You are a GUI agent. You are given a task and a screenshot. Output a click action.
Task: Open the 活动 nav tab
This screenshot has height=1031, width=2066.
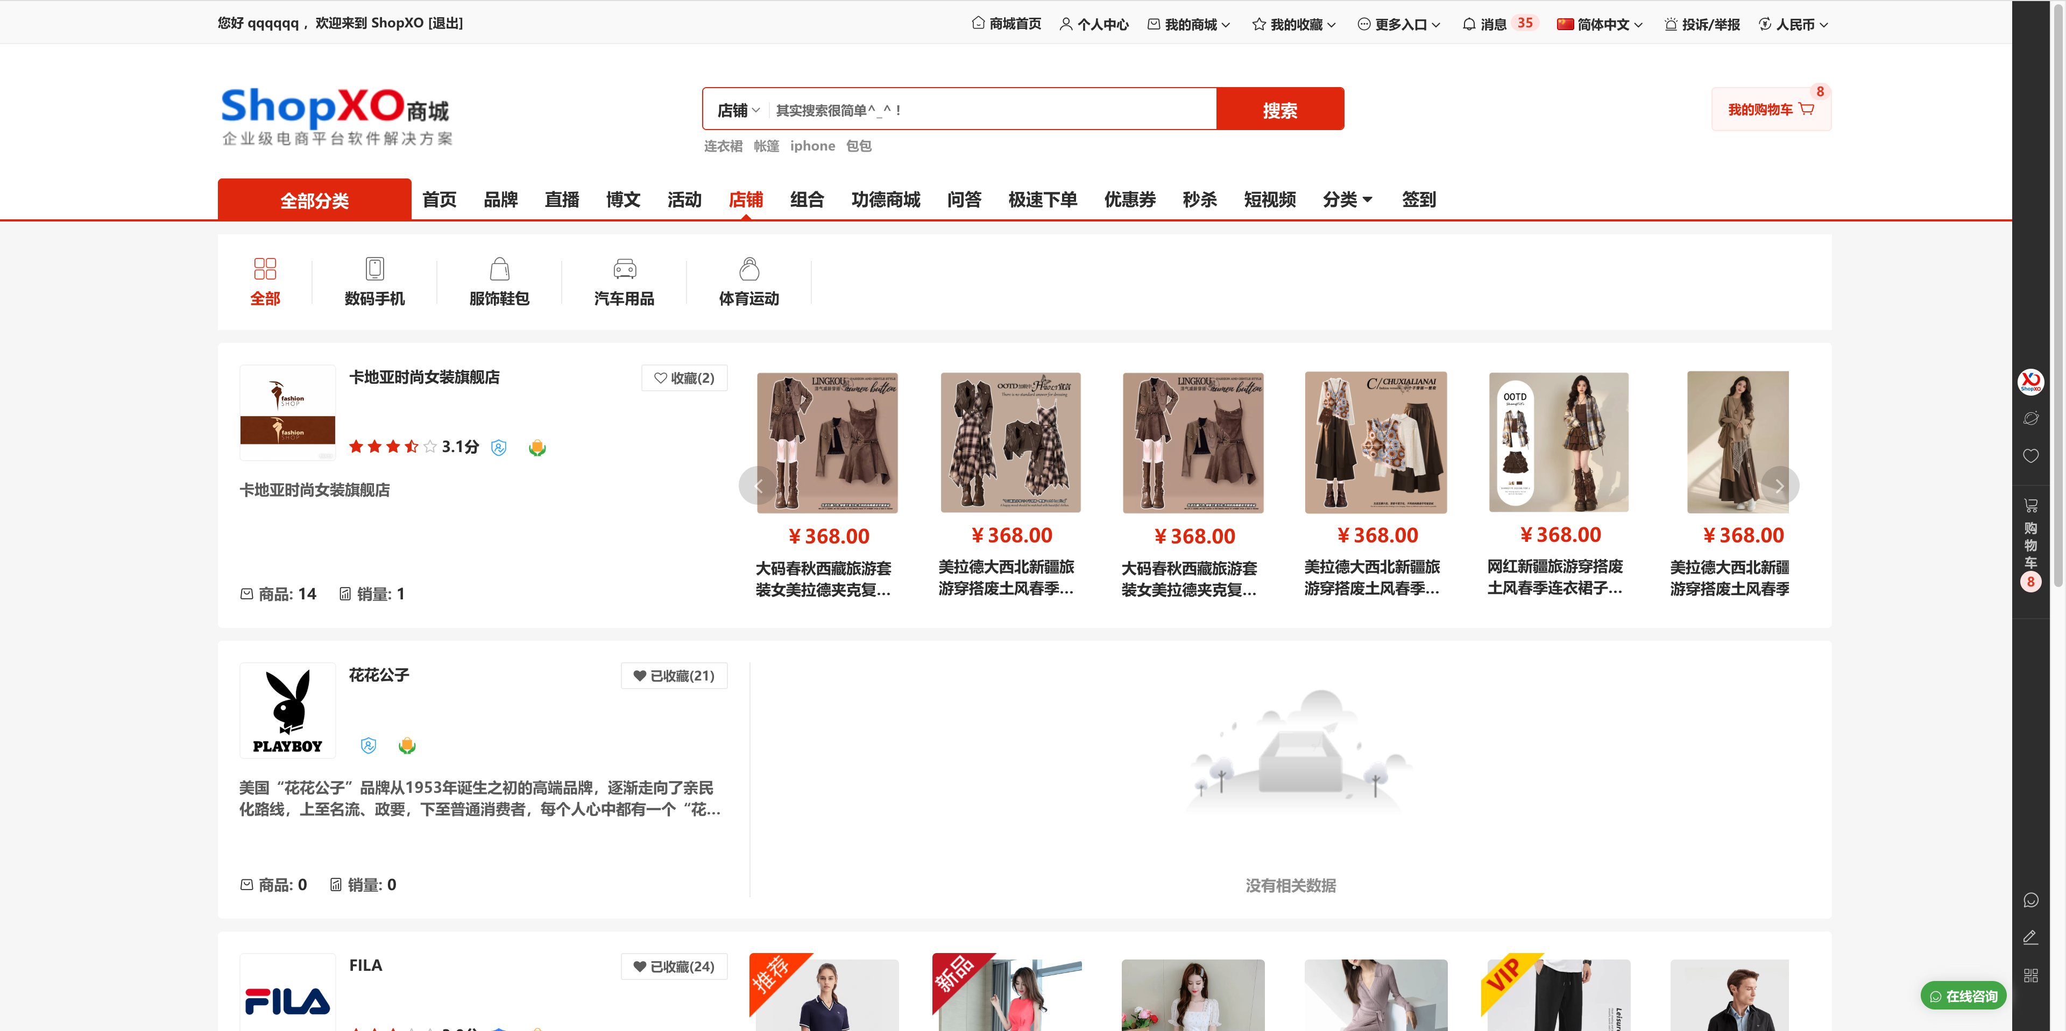coord(684,199)
